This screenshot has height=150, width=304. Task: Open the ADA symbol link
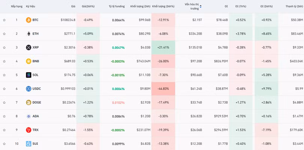click(36, 116)
